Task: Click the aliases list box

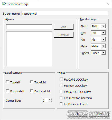Action: [x=29, y=49]
